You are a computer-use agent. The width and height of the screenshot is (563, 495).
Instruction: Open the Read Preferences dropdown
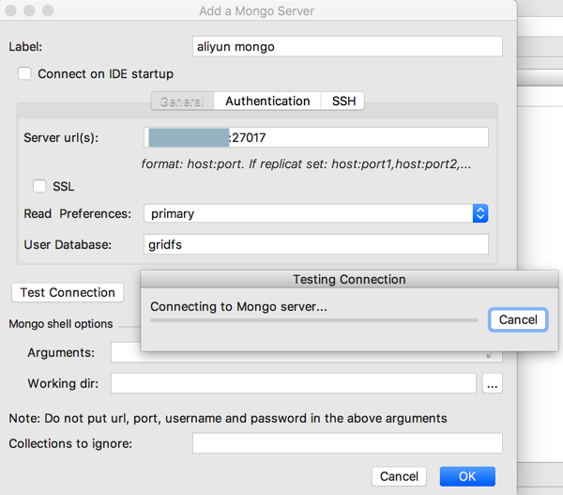pos(479,213)
